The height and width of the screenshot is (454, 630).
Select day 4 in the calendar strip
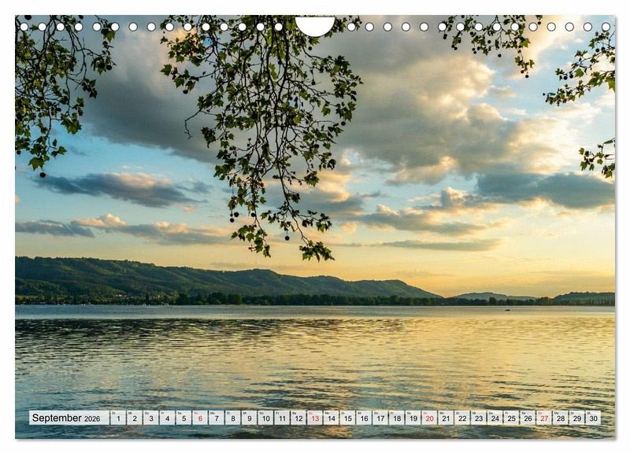(168, 418)
